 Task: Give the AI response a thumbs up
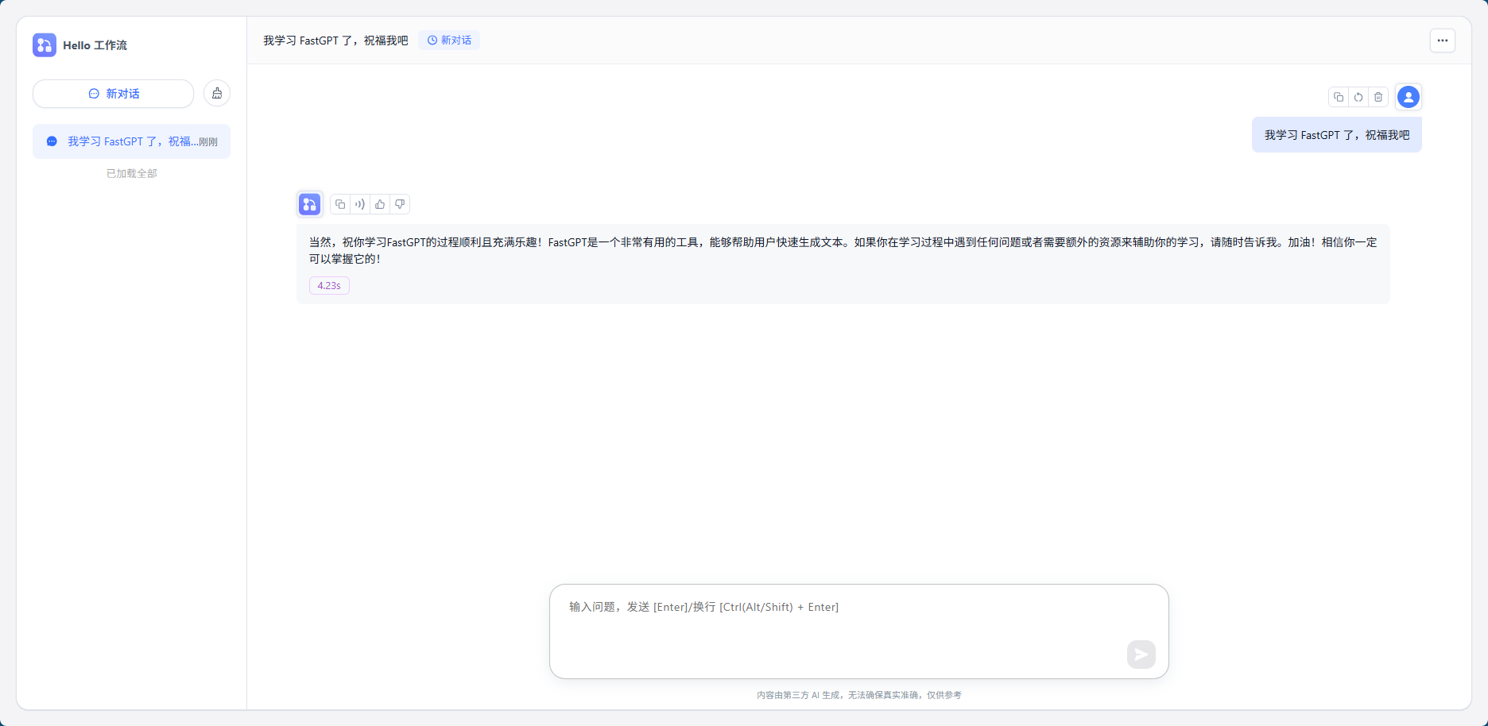380,204
